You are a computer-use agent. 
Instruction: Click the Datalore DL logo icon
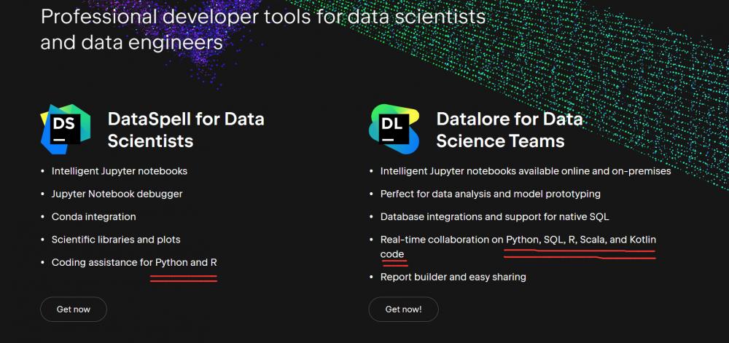point(394,129)
